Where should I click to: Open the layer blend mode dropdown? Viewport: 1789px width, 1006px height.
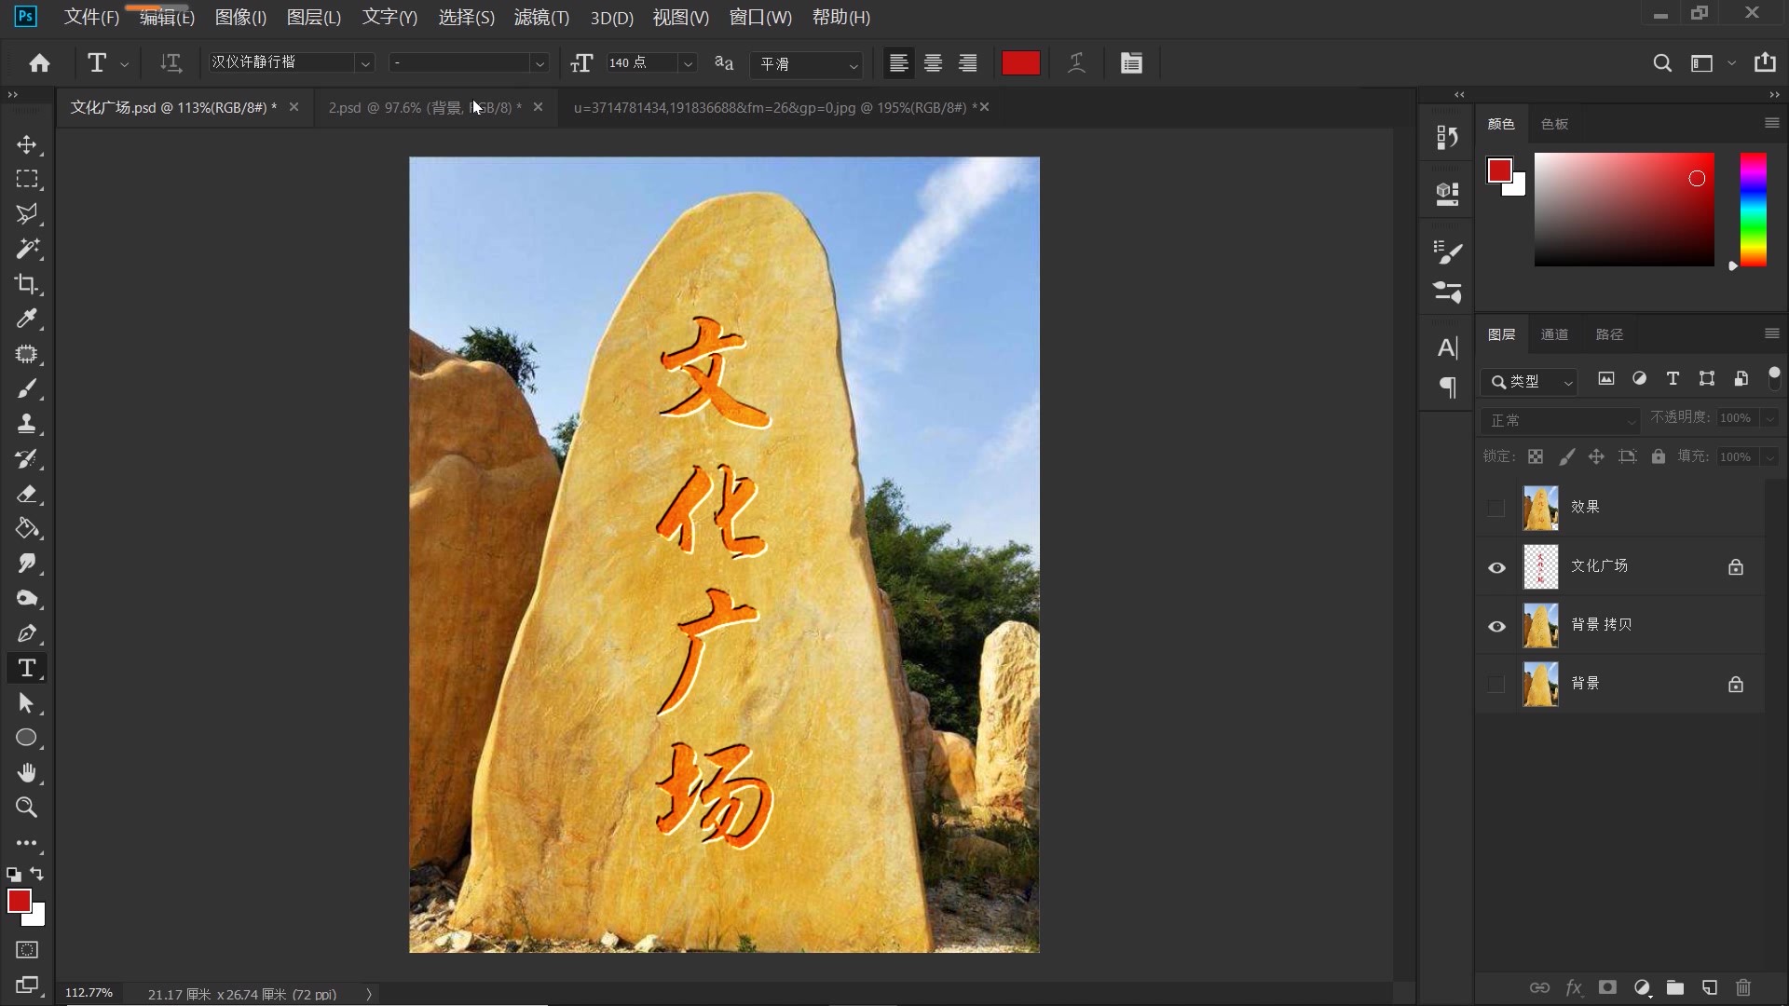point(1560,420)
